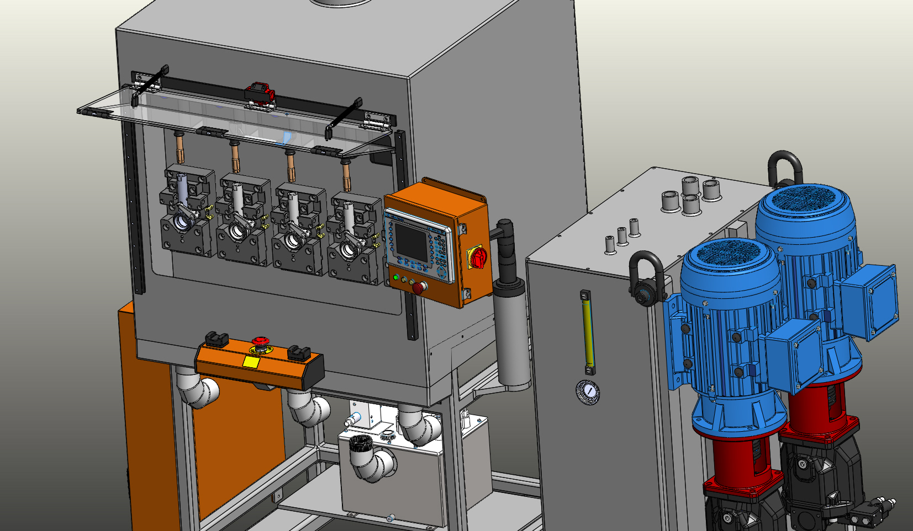Click the red rotary disconnect switch on control box
Image resolution: width=913 pixels, height=531 pixels.
[477, 257]
